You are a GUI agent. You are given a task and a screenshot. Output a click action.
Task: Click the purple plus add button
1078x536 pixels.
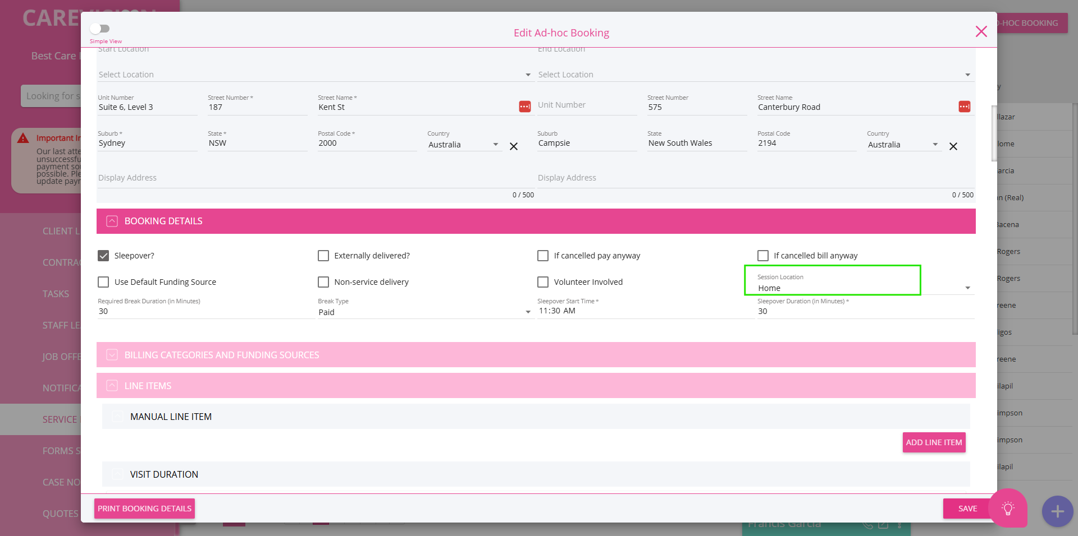pos(1057,511)
